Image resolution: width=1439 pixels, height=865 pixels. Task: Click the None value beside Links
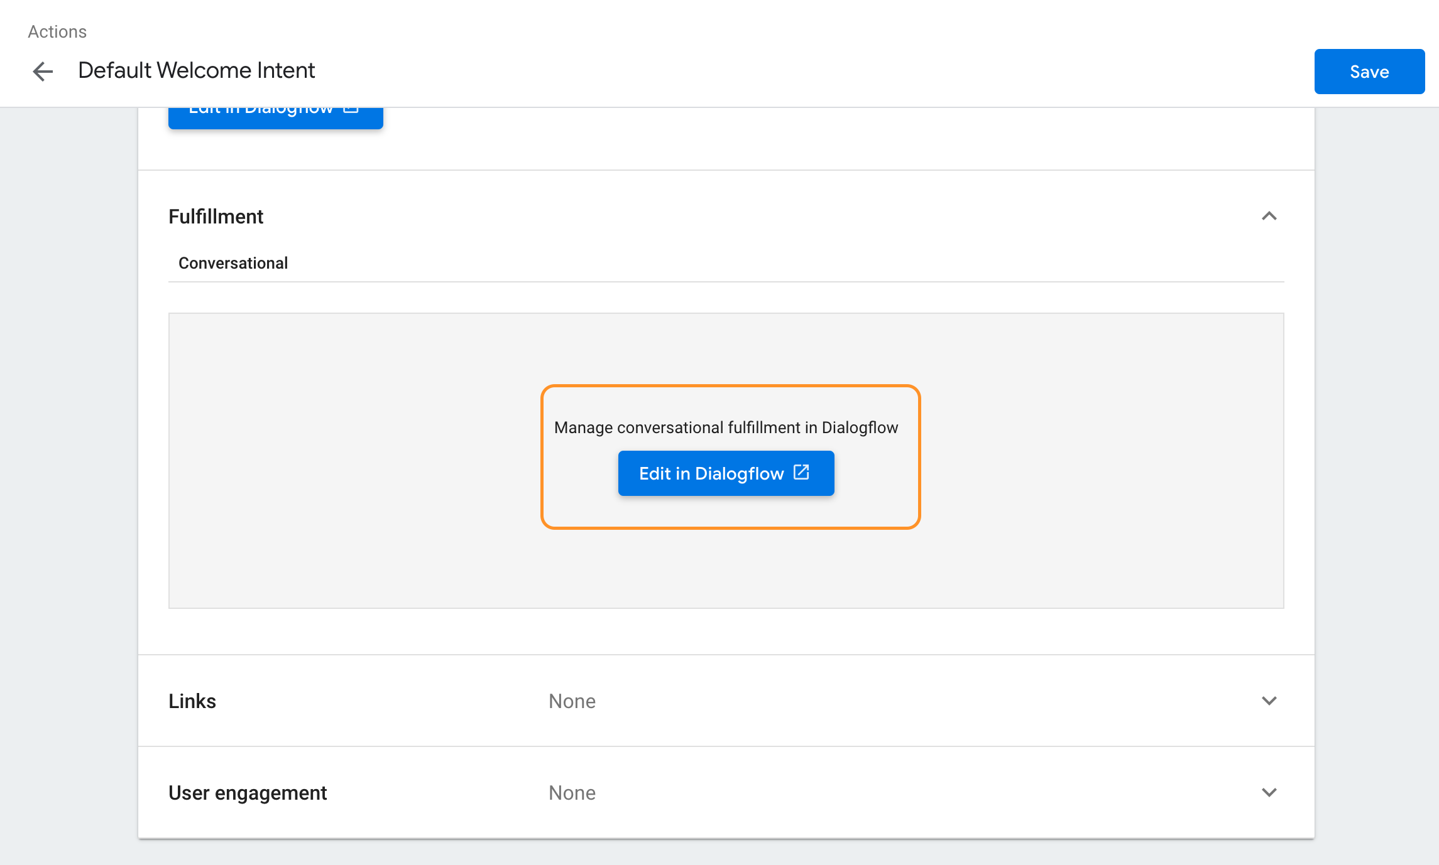click(572, 701)
